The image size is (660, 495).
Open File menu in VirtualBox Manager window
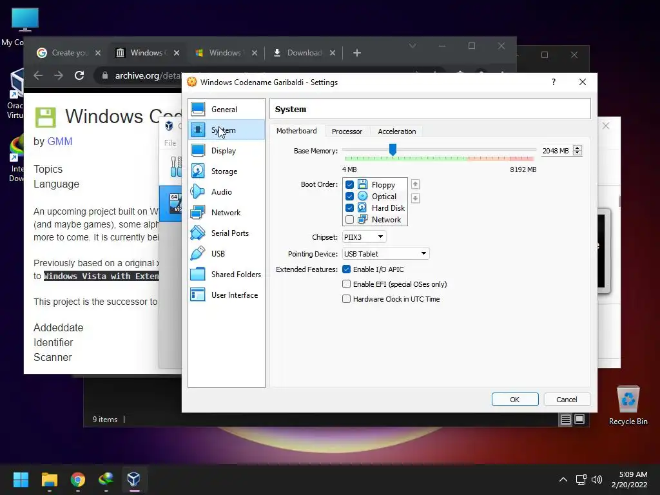click(x=170, y=142)
